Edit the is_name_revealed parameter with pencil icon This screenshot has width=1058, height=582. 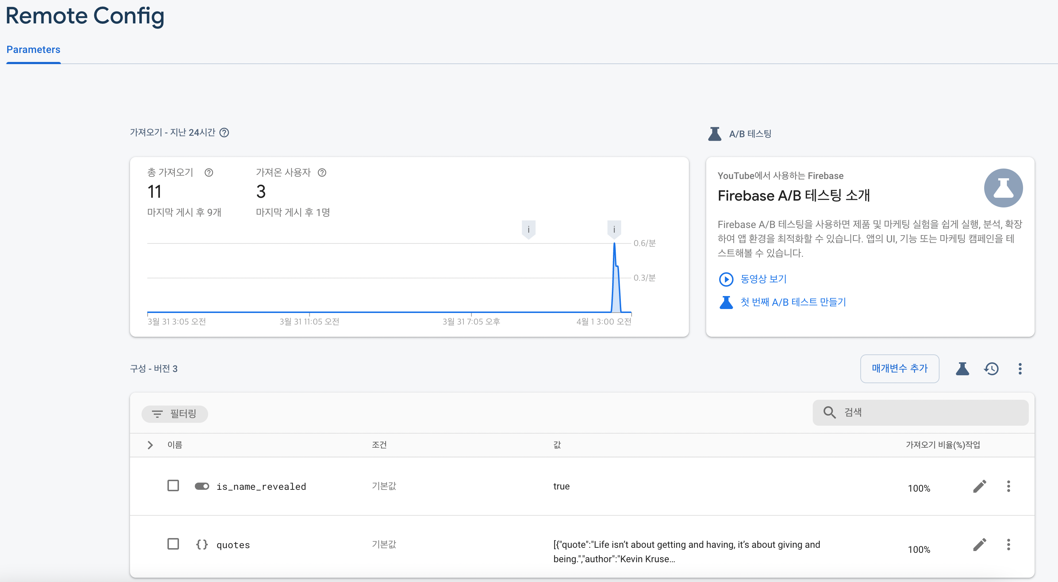pos(979,486)
